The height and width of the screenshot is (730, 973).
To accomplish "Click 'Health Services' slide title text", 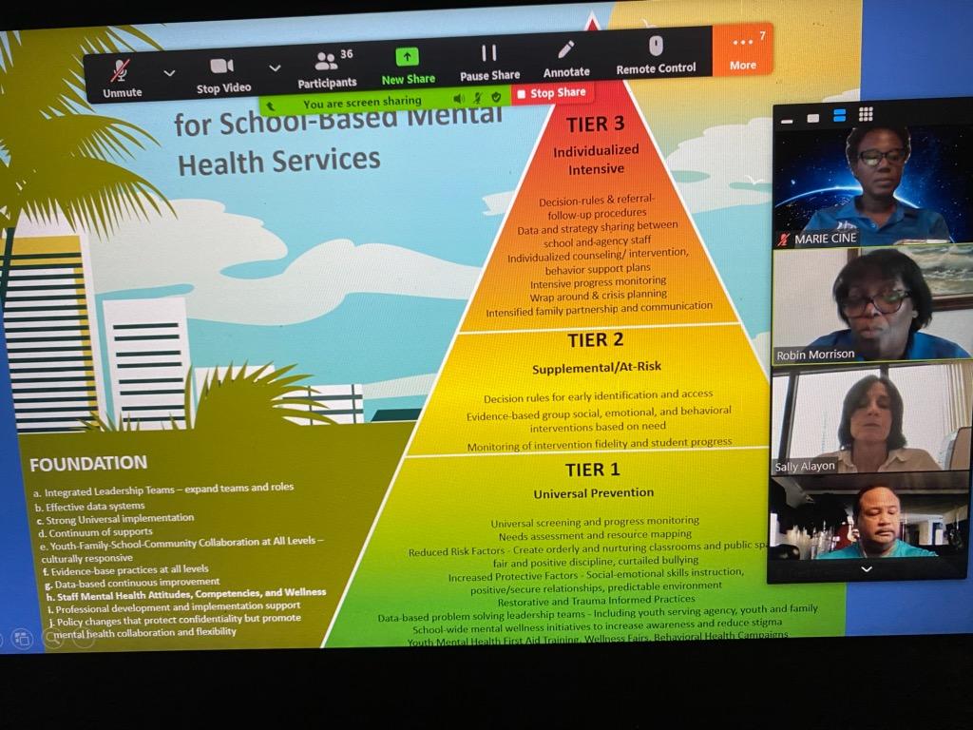I will click(279, 162).
